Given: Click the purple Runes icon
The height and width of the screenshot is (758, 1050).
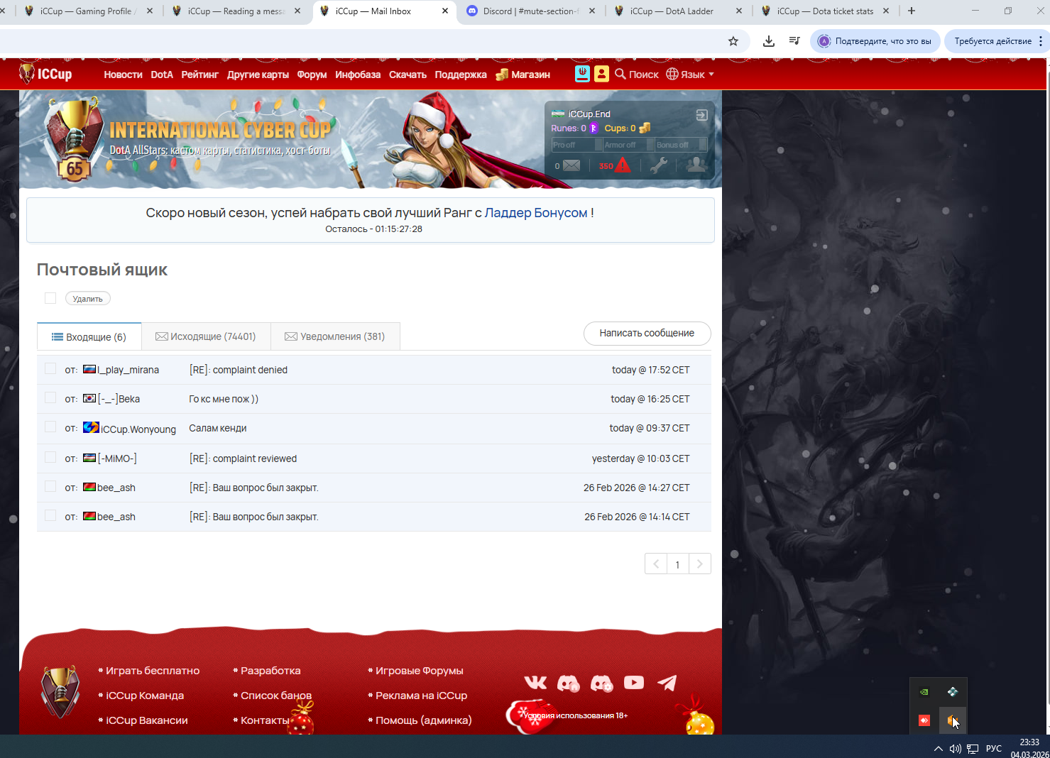Looking at the screenshot, I should coord(594,128).
